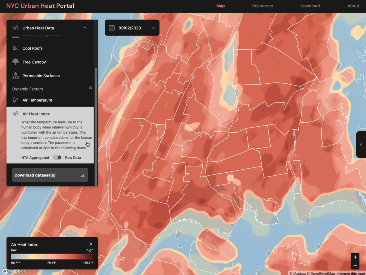The image size is (366, 275).
Task: Zoom in using the plus button
Action: (x=355, y=257)
